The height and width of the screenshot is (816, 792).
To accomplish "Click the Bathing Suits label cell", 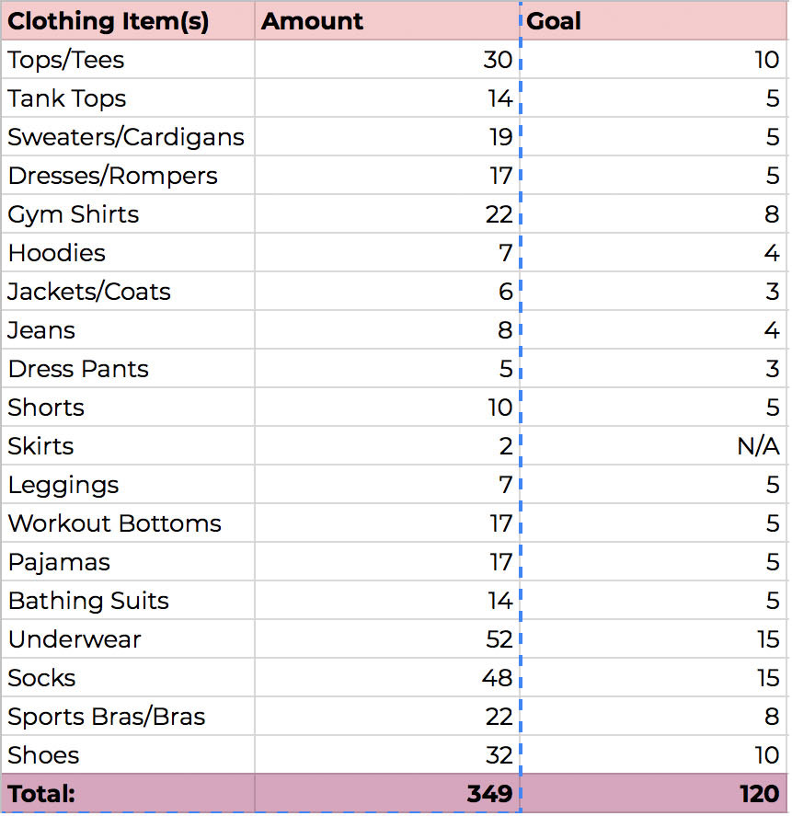I will pos(127,601).
